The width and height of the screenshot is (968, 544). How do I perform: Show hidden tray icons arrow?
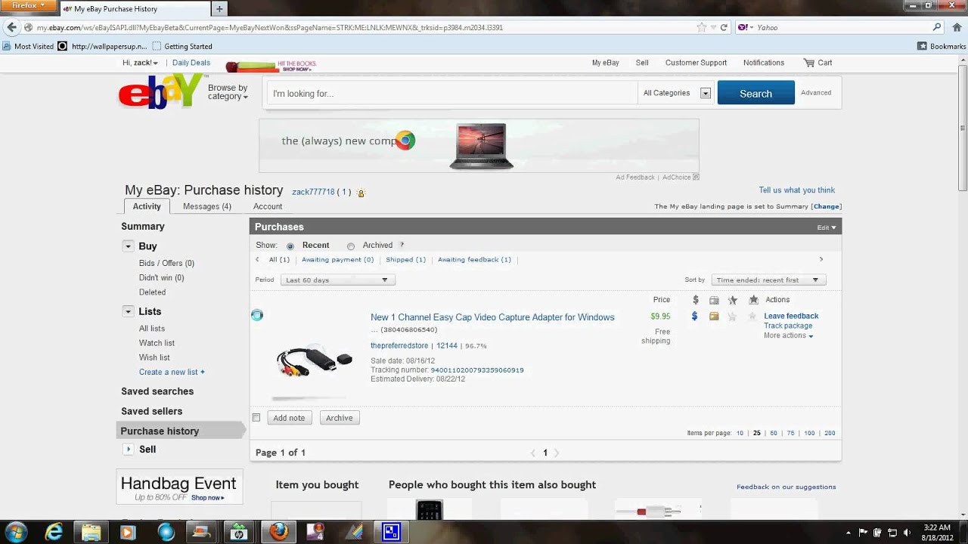point(848,532)
